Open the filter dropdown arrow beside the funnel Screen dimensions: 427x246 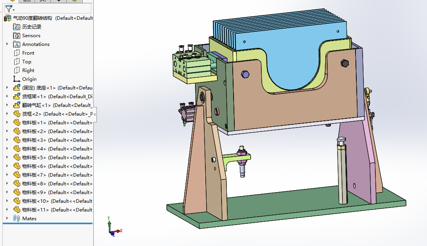click(14, 10)
